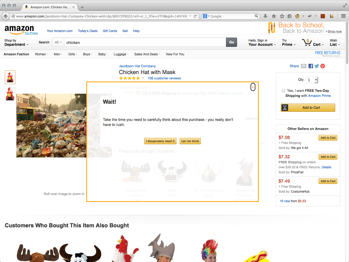
Task: Submit search with the Go button
Action: click(x=232, y=42)
